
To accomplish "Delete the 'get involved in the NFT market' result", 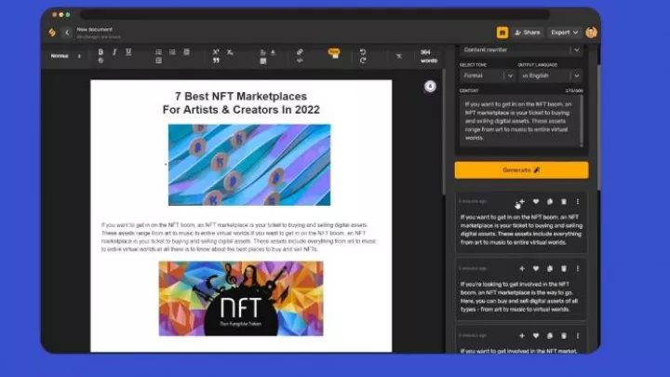I will [564, 335].
